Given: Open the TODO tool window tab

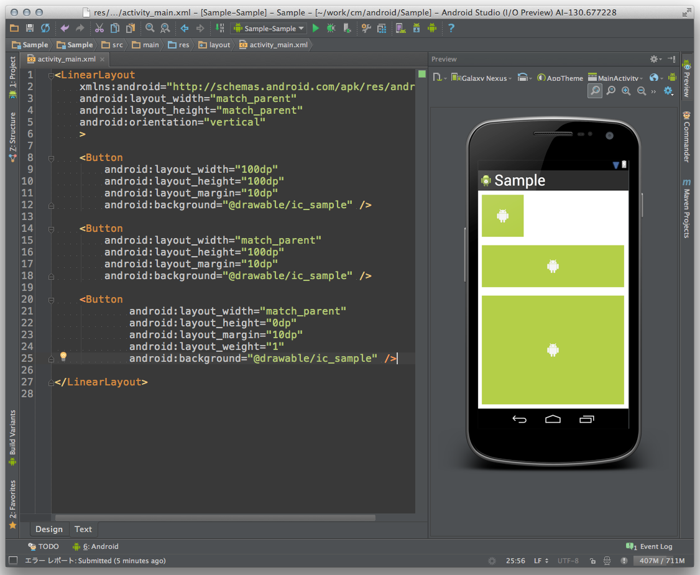Looking at the screenshot, I should click(x=44, y=546).
